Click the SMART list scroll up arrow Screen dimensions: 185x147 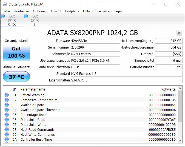pos(180,88)
